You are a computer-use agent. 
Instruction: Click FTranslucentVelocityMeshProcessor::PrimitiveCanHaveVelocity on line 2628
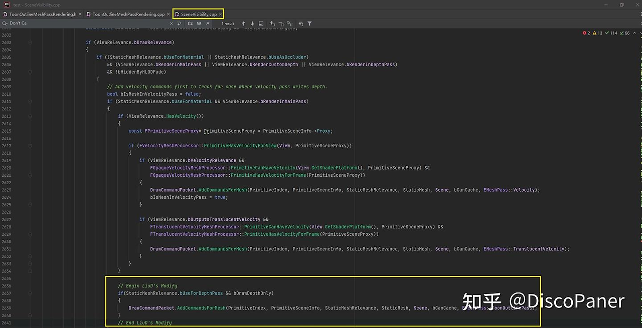(229, 227)
